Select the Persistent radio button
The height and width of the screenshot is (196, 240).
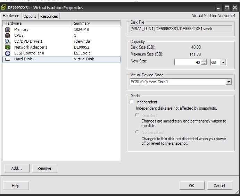137,115
